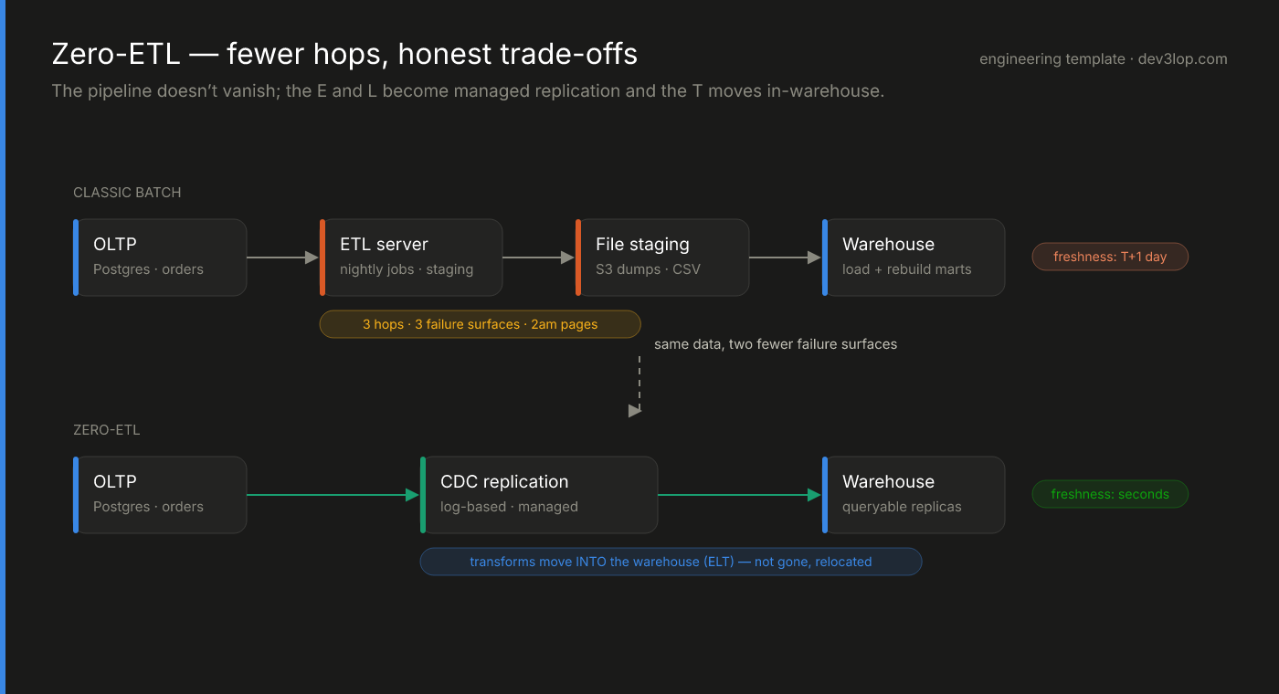Select the Warehouse node with queryable replicas
The height and width of the screenshot is (694, 1279).
coord(914,495)
